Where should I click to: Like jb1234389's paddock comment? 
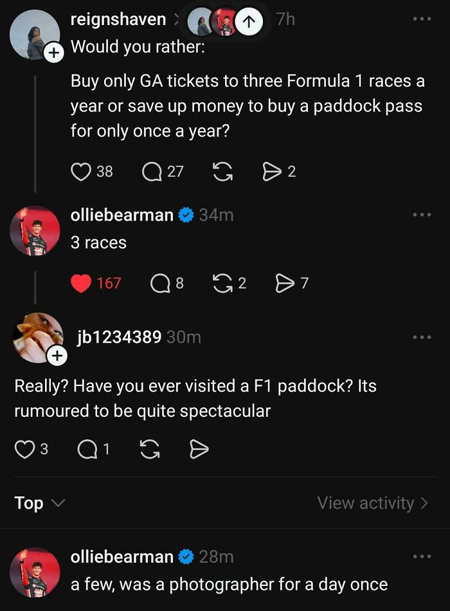pos(24,449)
